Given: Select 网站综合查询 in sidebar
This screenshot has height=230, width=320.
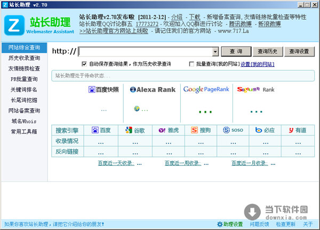Looking at the screenshot, I should (25, 47).
